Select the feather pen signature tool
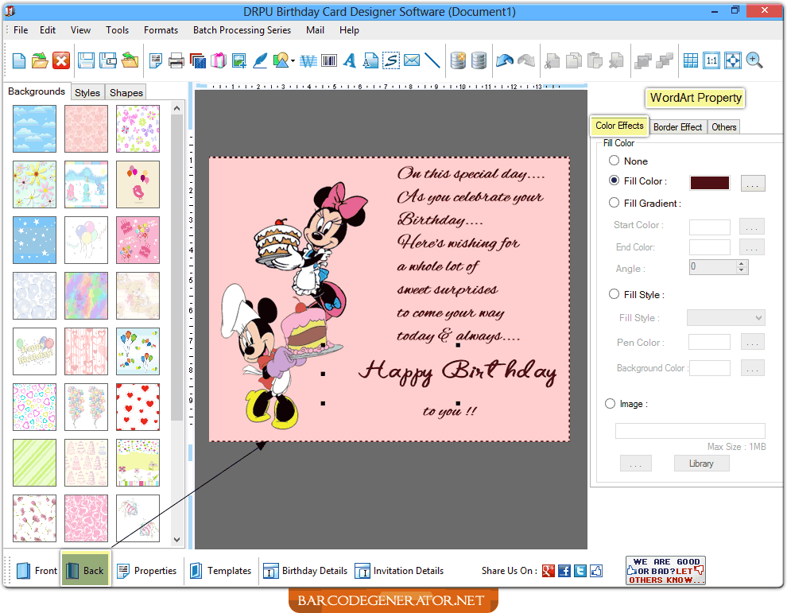The width and height of the screenshot is (787, 613). (259, 60)
